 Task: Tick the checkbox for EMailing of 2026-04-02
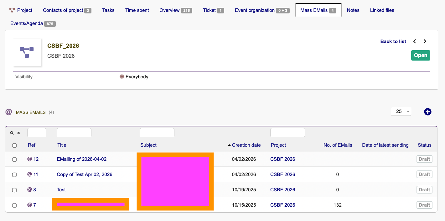coord(14,160)
